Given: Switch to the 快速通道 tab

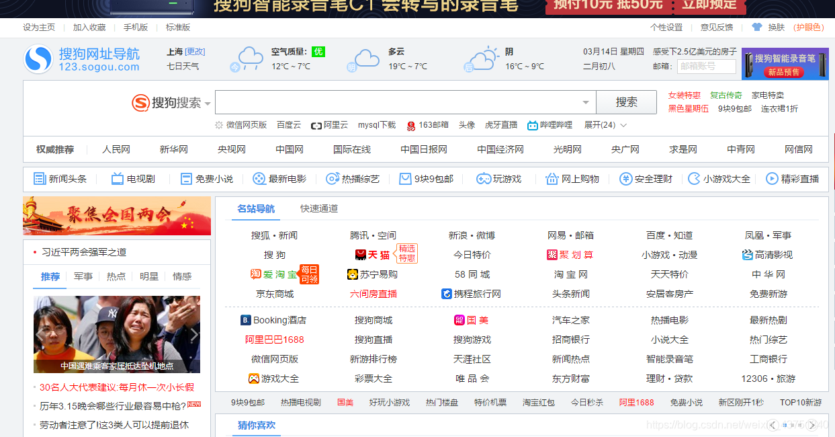Looking at the screenshot, I should (319, 208).
